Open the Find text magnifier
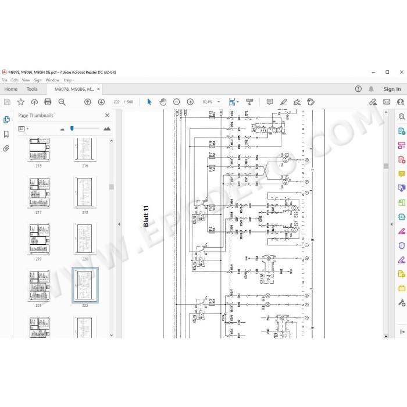407x407 pixels. 62,102
